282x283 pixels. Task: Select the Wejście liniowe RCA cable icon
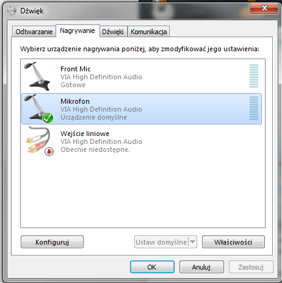click(39, 141)
